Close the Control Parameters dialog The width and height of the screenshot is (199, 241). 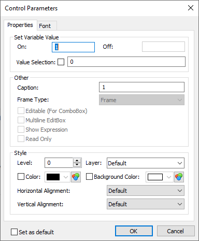tap(191, 8)
